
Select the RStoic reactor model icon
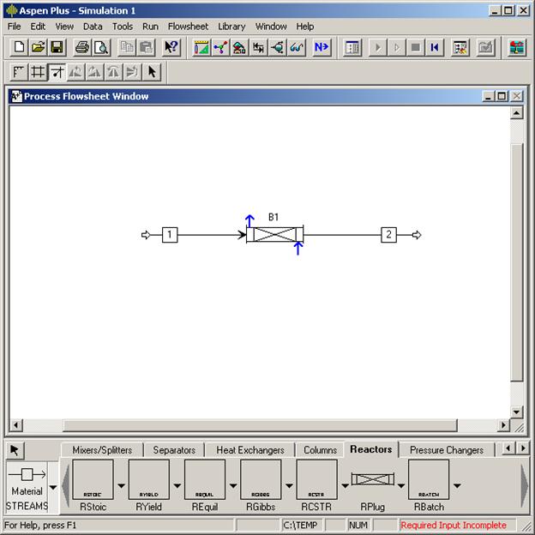click(93, 480)
